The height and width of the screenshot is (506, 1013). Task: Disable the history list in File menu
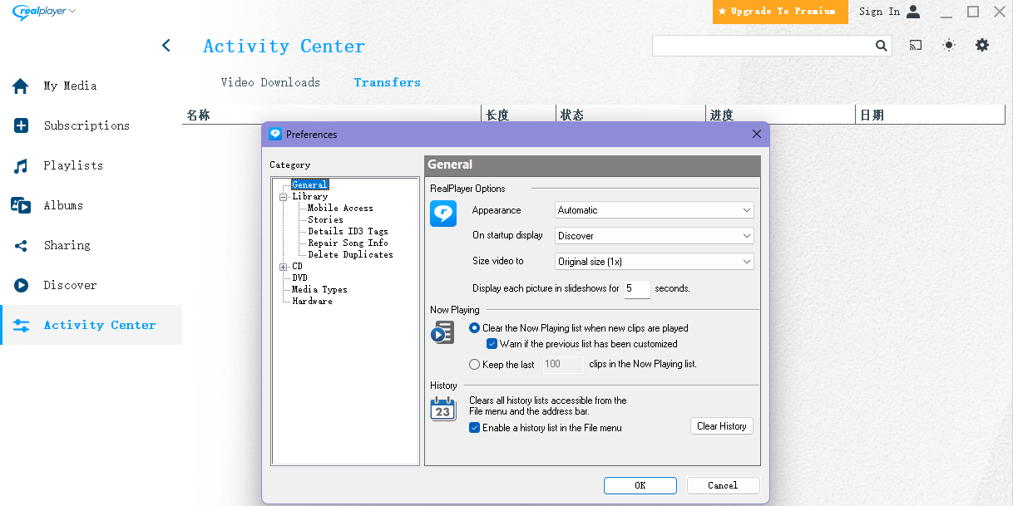475,428
